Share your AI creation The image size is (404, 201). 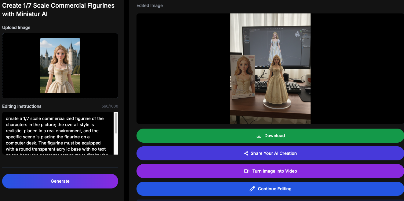(270, 153)
